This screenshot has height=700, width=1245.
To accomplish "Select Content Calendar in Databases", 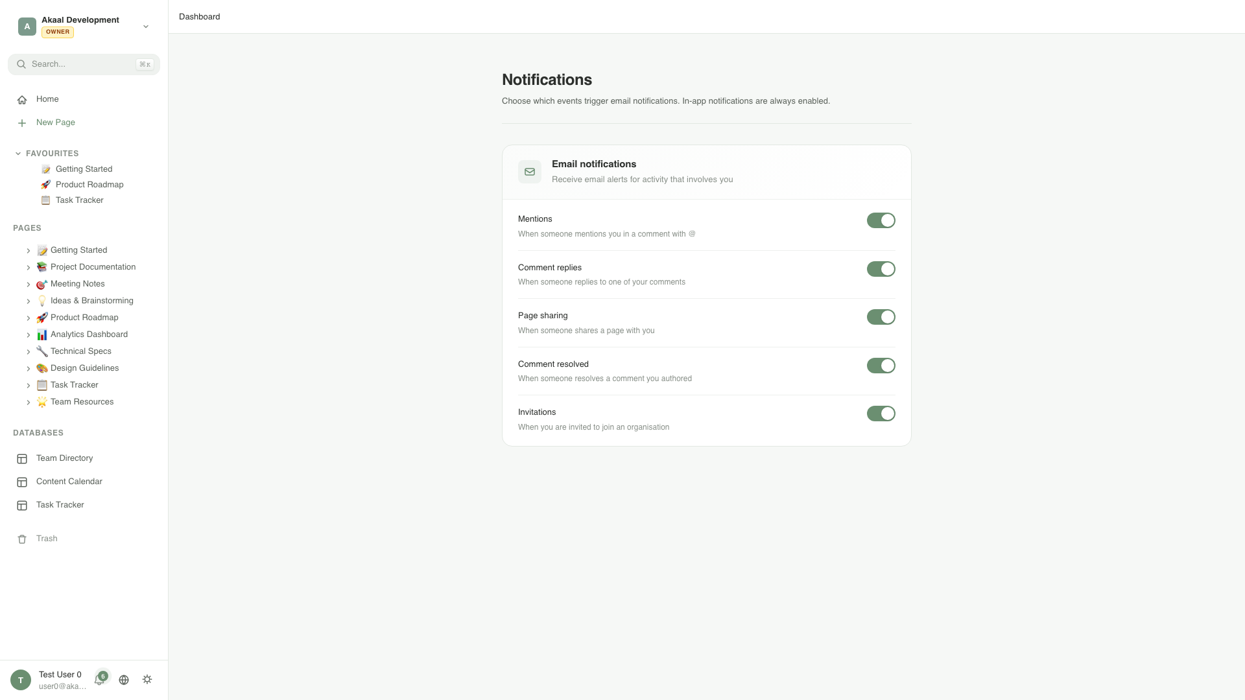I will pyautogui.click(x=69, y=482).
